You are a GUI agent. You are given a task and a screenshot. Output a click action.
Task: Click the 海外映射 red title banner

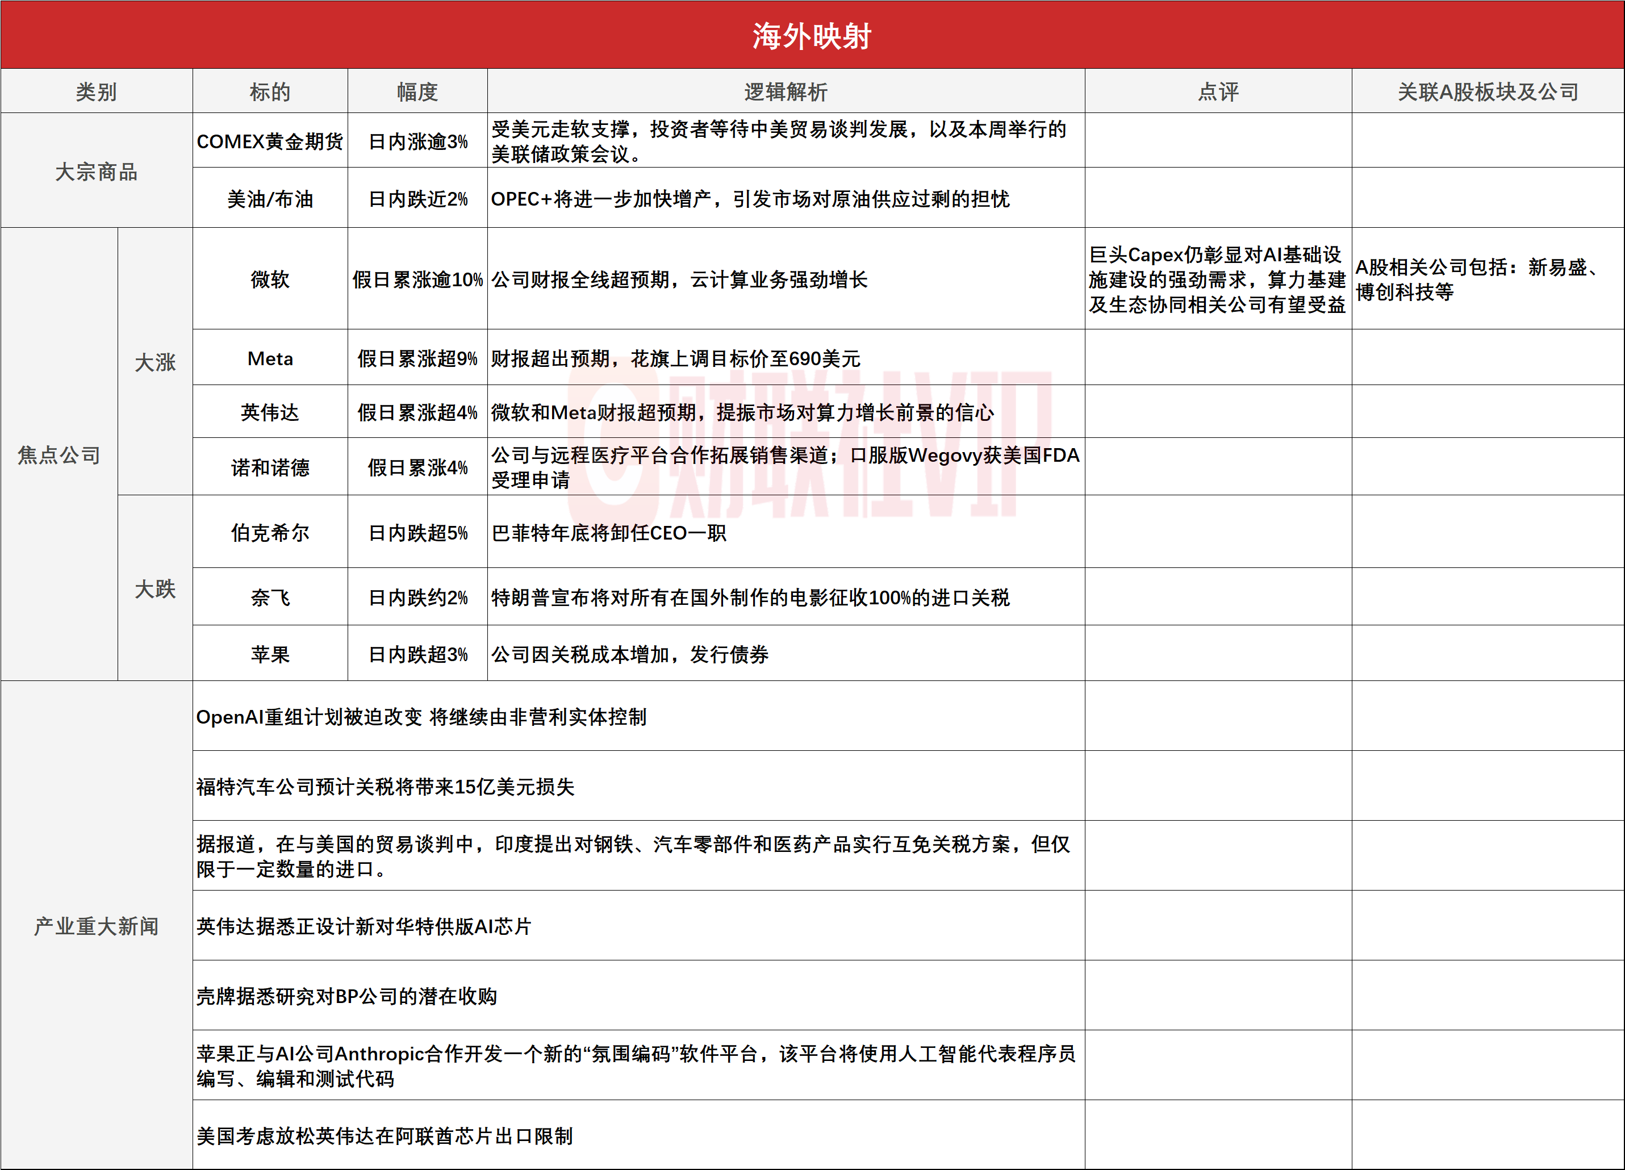812,35
